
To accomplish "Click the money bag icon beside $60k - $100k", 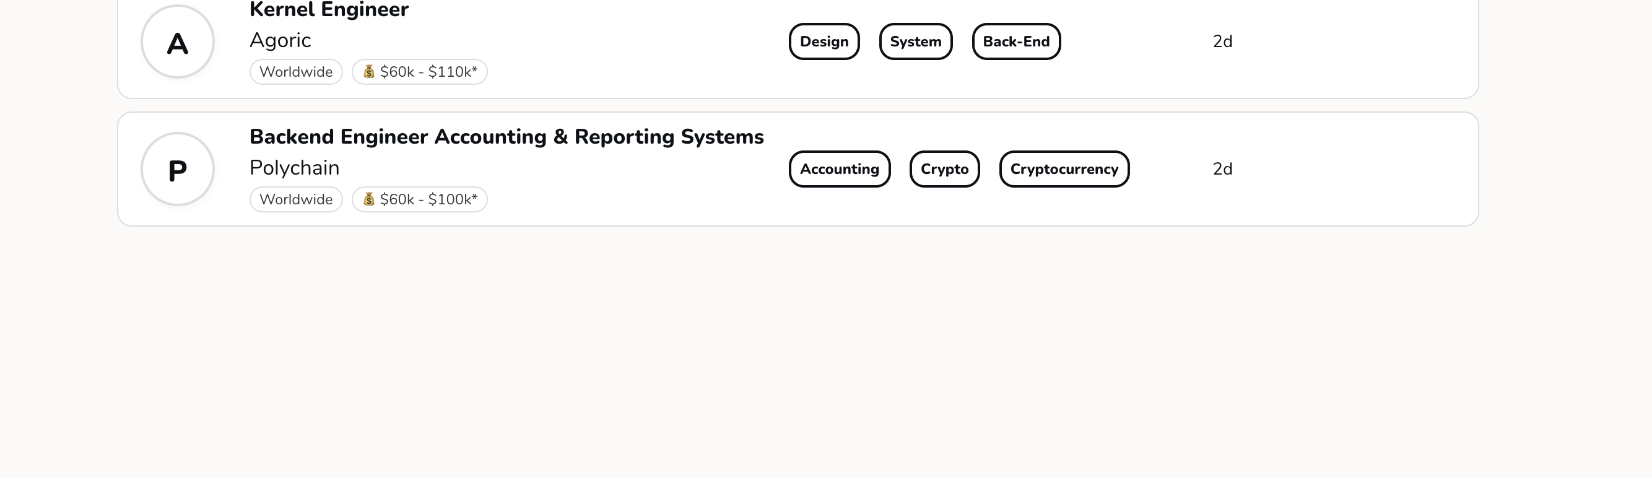I will point(369,199).
